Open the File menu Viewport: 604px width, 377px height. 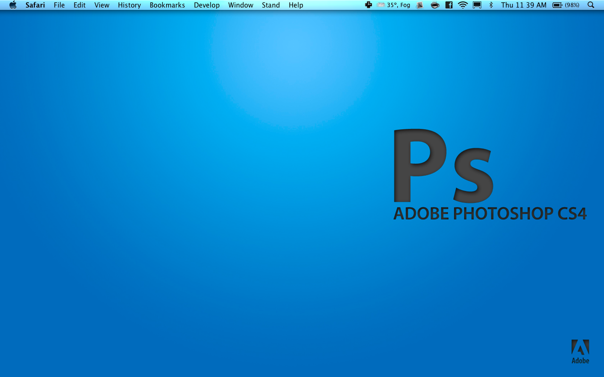point(59,5)
